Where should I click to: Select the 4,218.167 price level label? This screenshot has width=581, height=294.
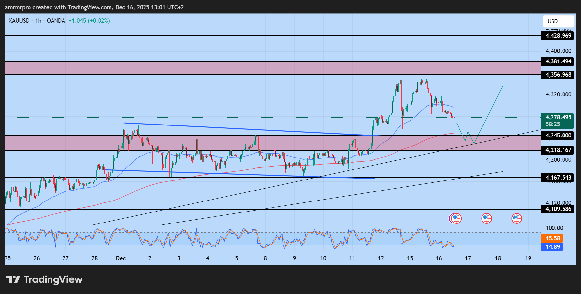coord(557,150)
